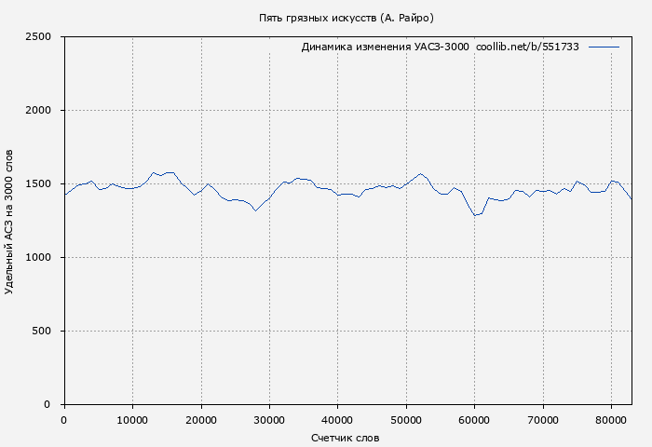Click the 2000 tick on y-axis
The height and width of the screenshot is (447, 652).
44,111
